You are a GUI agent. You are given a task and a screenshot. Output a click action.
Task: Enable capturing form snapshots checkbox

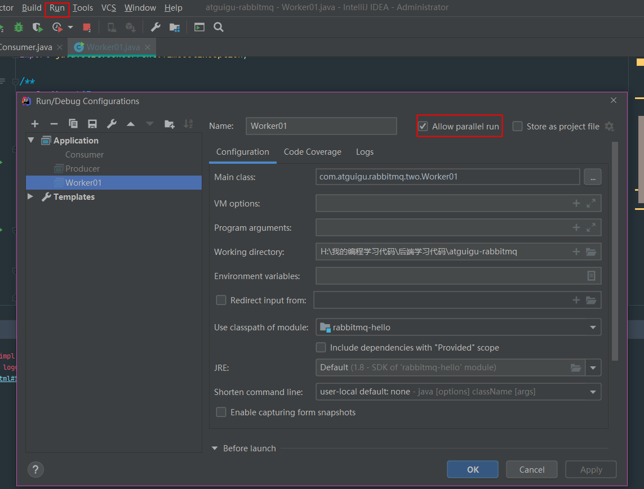pyautogui.click(x=221, y=412)
